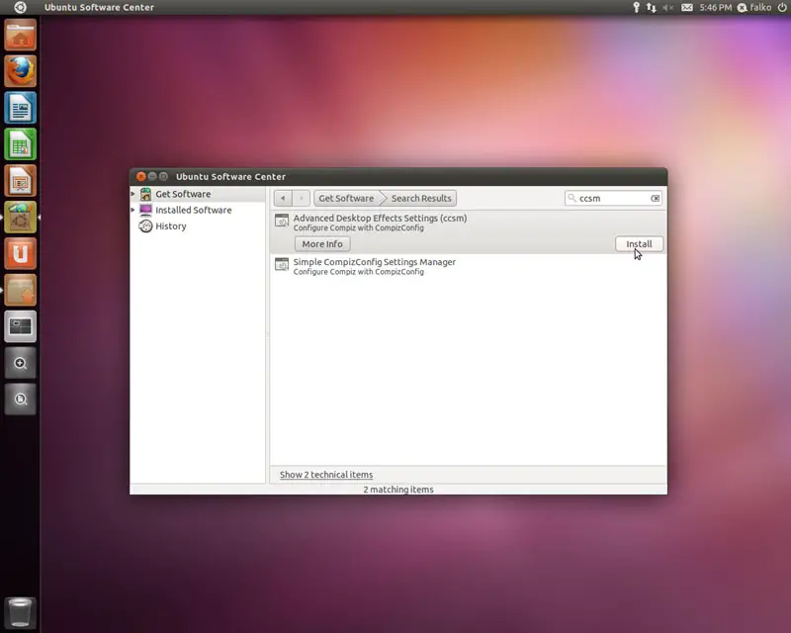Click the package box with orange arrow launcher icon
The width and height of the screenshot is (791, 633).
click(x=20, y=290)
